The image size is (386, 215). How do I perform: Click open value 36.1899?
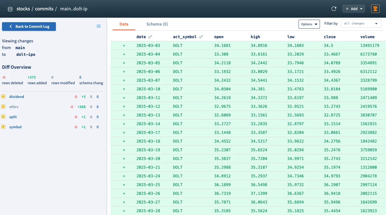pos(222,185)
